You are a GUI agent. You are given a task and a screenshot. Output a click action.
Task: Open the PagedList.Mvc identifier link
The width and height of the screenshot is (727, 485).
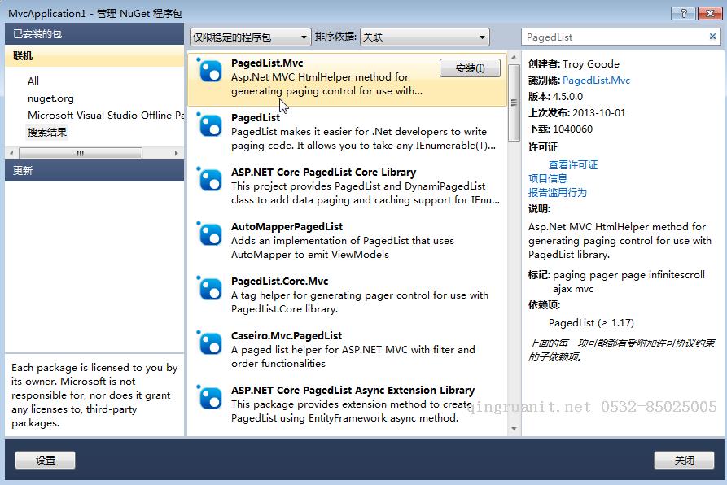[x=596, y=80]
